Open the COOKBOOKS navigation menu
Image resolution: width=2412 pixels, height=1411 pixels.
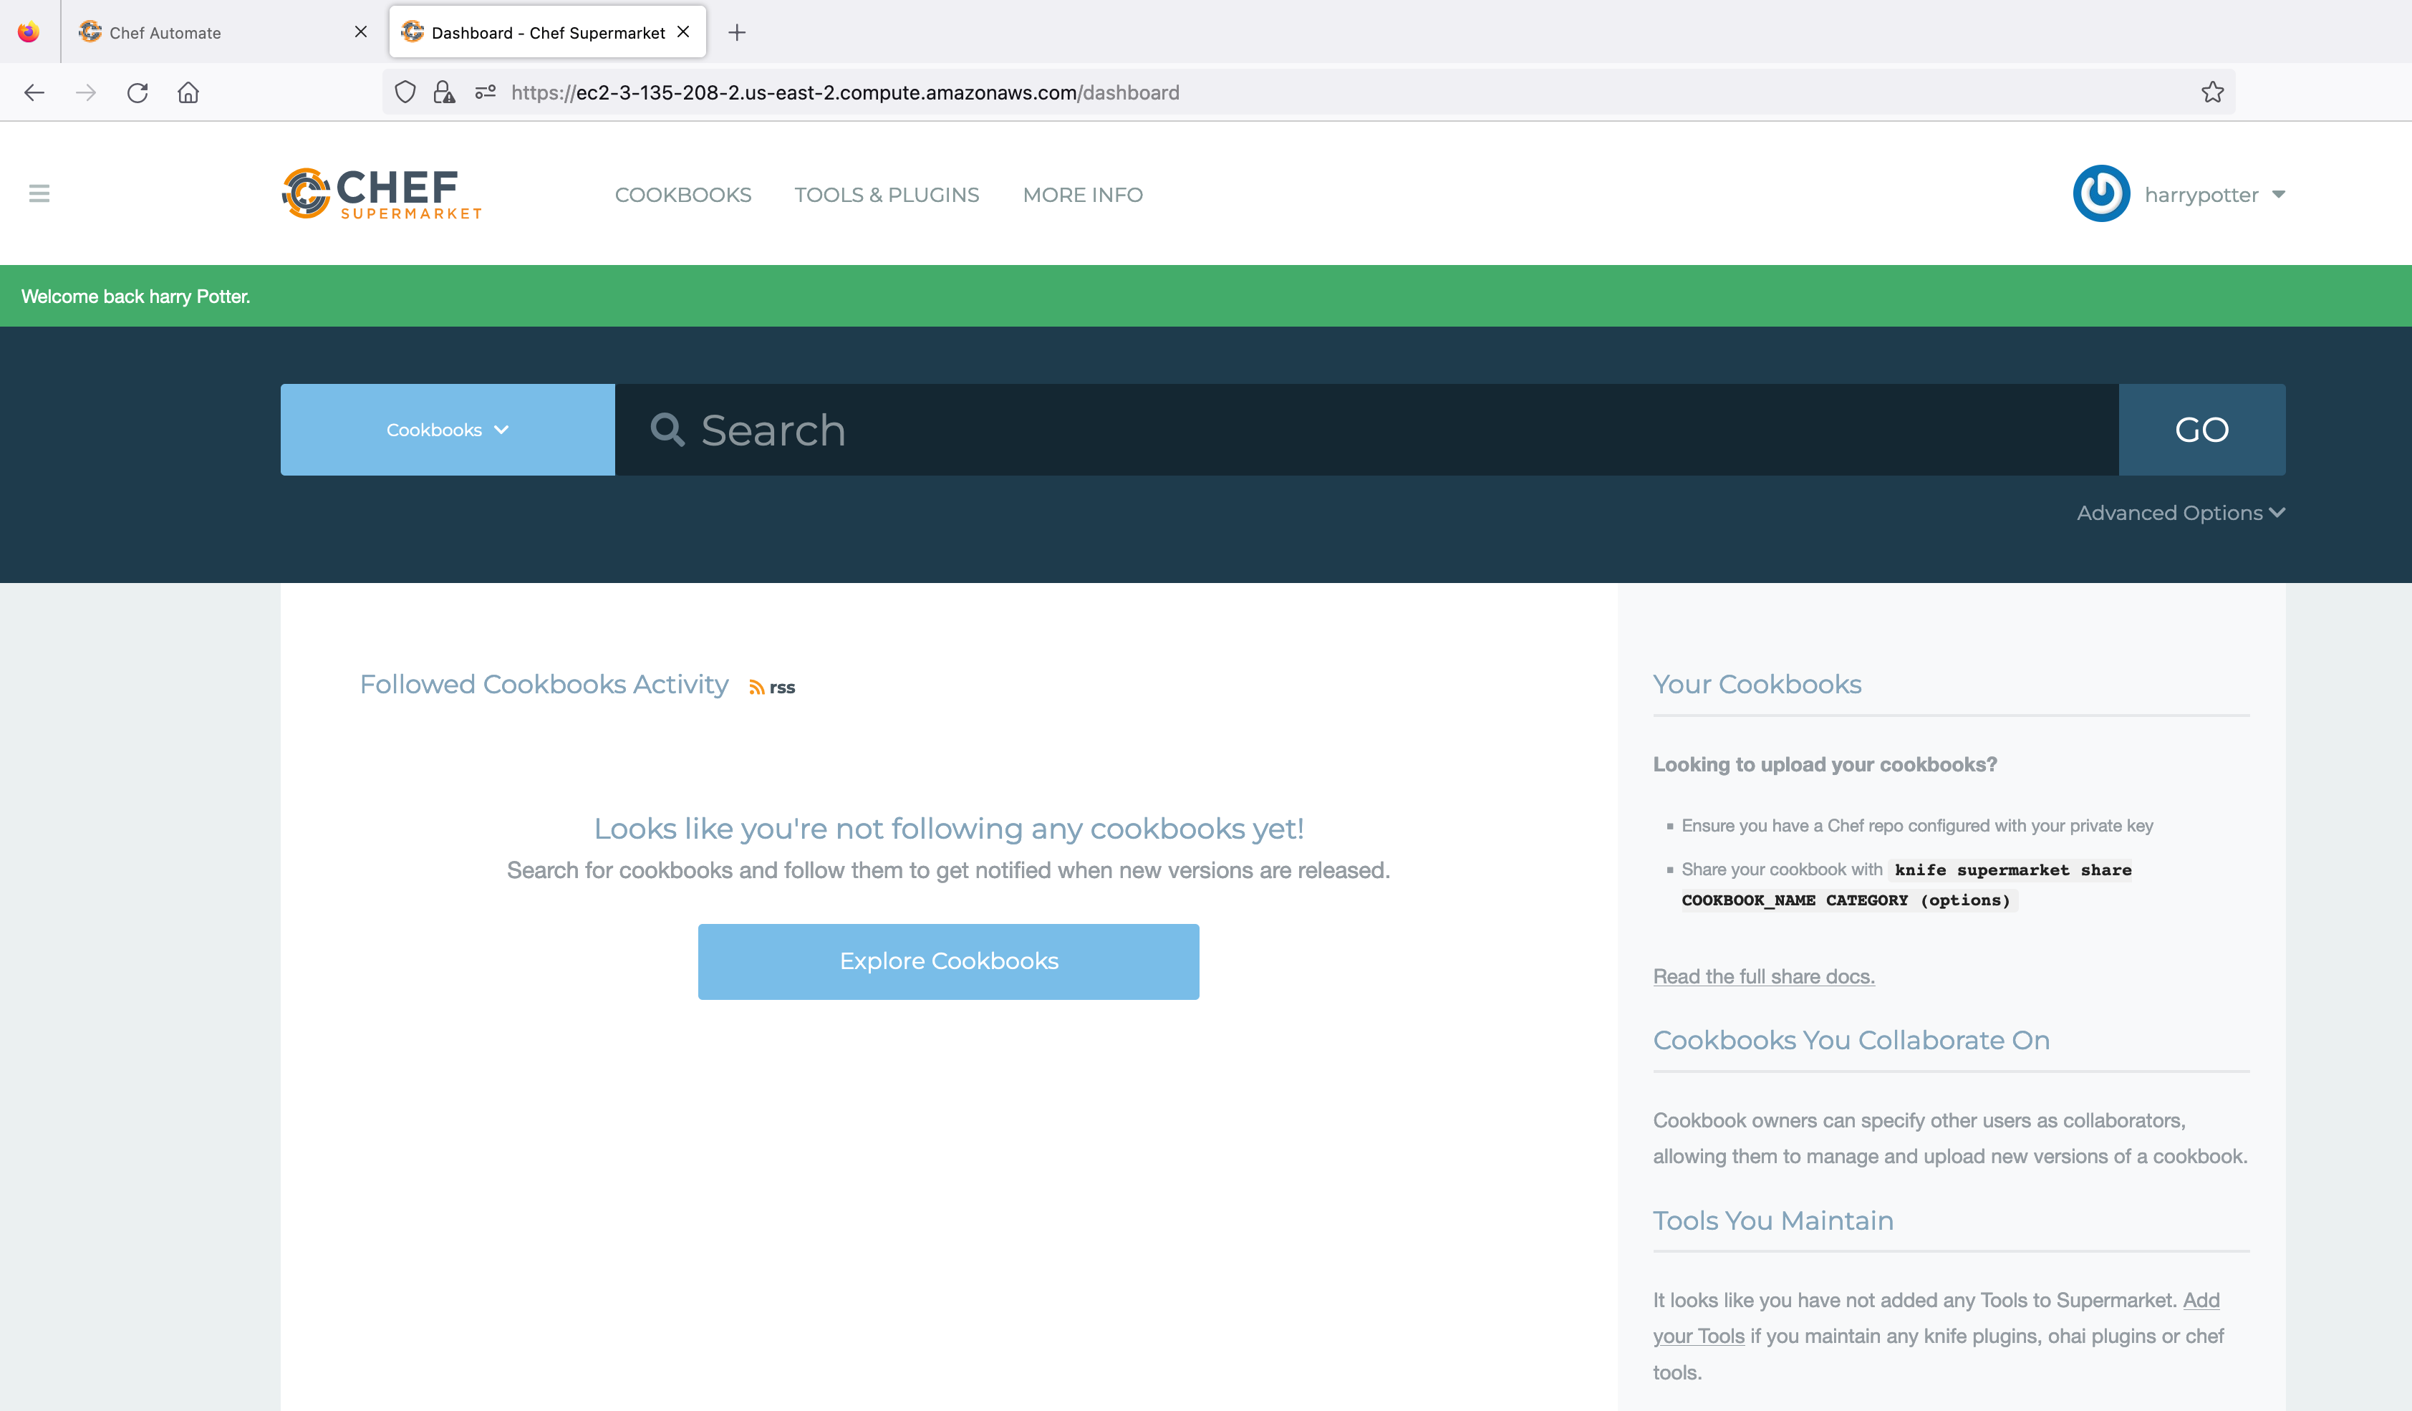point(682,196)
